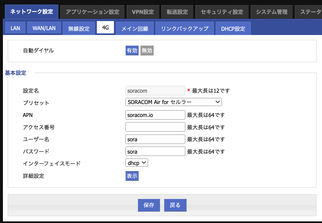322x223 pixels.
Task: Click 最大長は64です beside APN field
Action: click(x=206, y=115)
